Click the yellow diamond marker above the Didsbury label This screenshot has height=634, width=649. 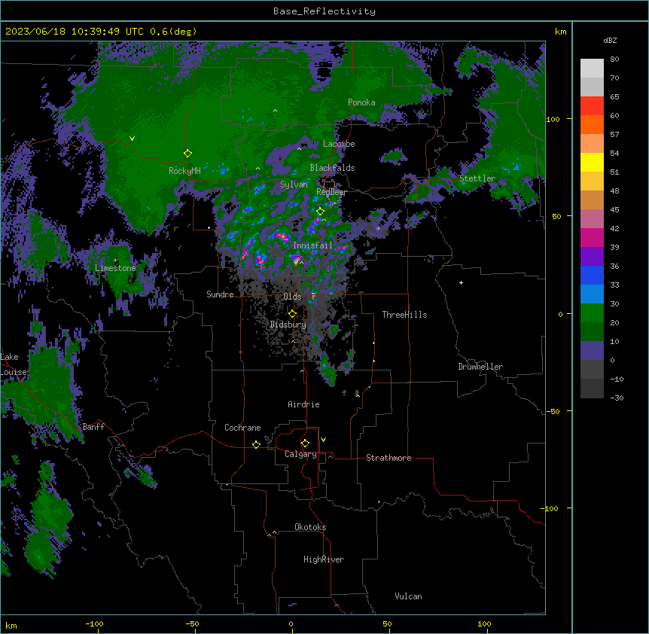(292, 314)
